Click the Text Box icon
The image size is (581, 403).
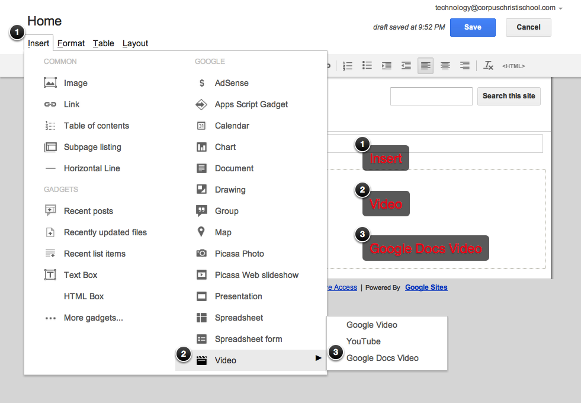point(50,275)
